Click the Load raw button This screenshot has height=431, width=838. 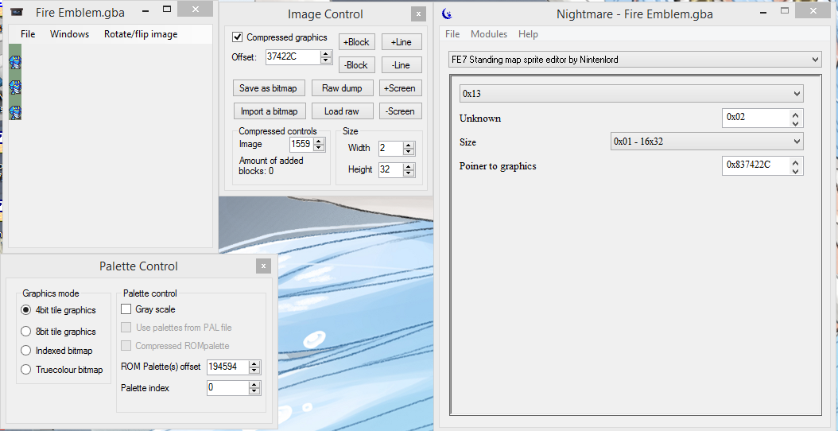342,111
